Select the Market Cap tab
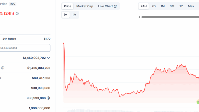Image resolution: width=199 pixels, height=112 pixels. (x=85, y=6)
